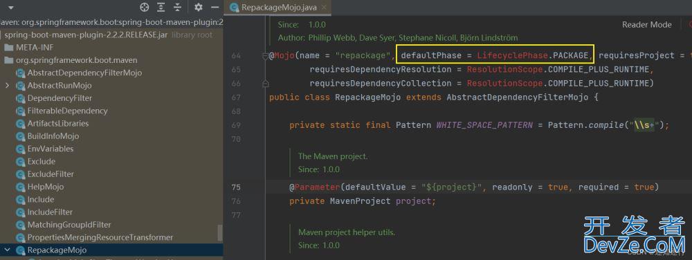
Task: Open Exclude class
Action: [41, 161]
